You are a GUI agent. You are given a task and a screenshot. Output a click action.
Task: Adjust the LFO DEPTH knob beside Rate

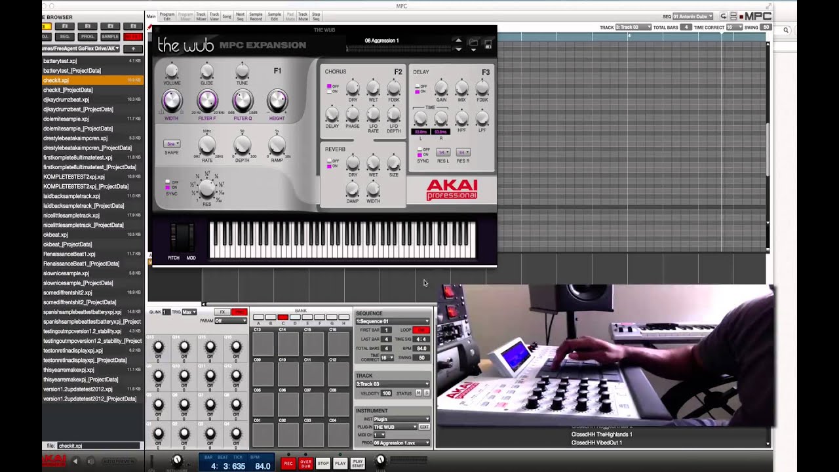click(x=242, y=146)
